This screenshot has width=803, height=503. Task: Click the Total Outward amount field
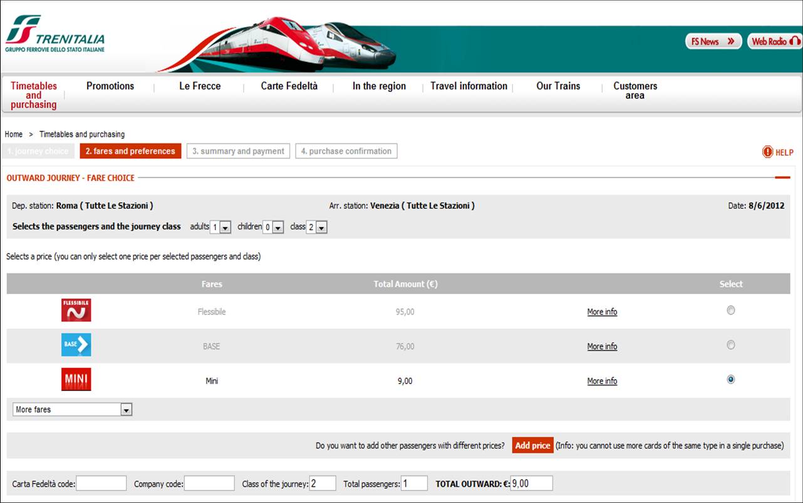pos(531,484)
